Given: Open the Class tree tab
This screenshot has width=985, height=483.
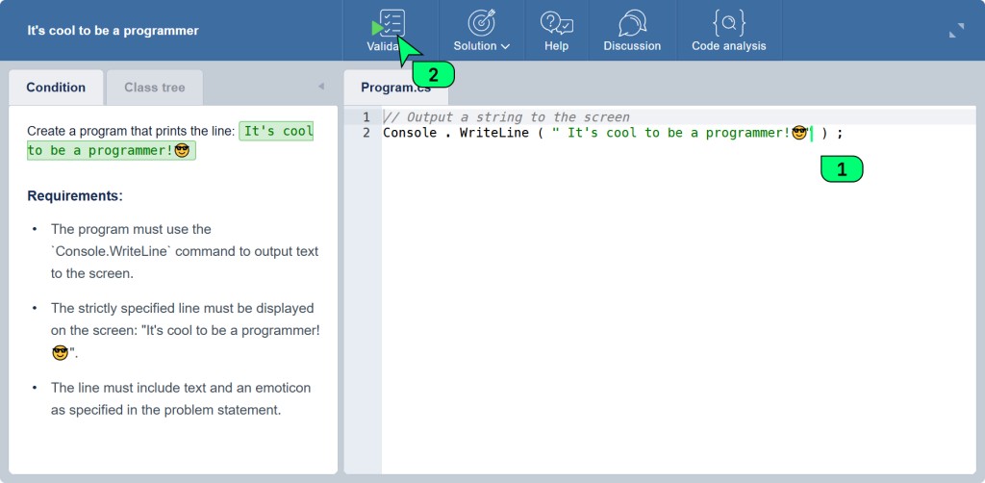Looking at the screenshot, I should point(154,88).
